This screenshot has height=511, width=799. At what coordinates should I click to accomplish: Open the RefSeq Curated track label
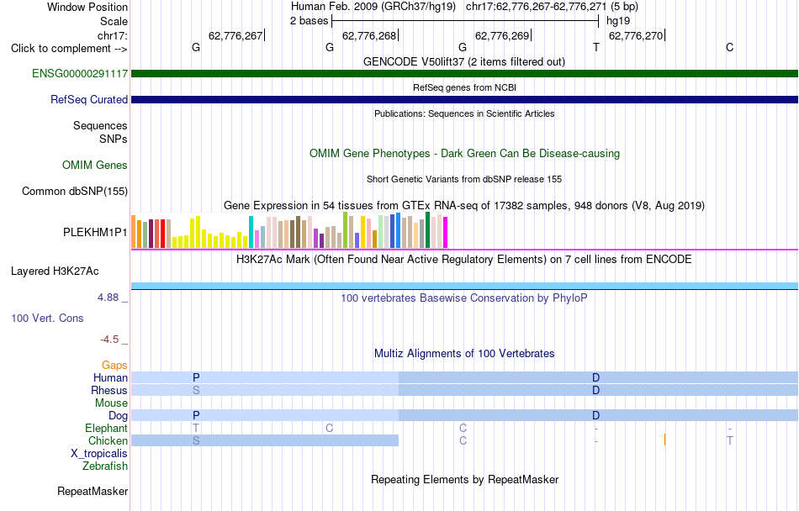(x=88, y=99)
